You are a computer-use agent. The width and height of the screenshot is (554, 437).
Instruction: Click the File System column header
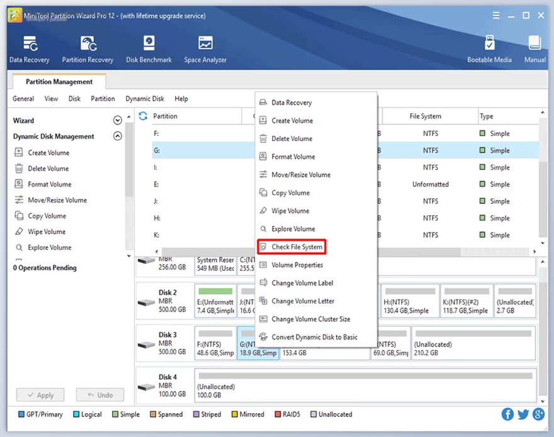pos(429,116)
